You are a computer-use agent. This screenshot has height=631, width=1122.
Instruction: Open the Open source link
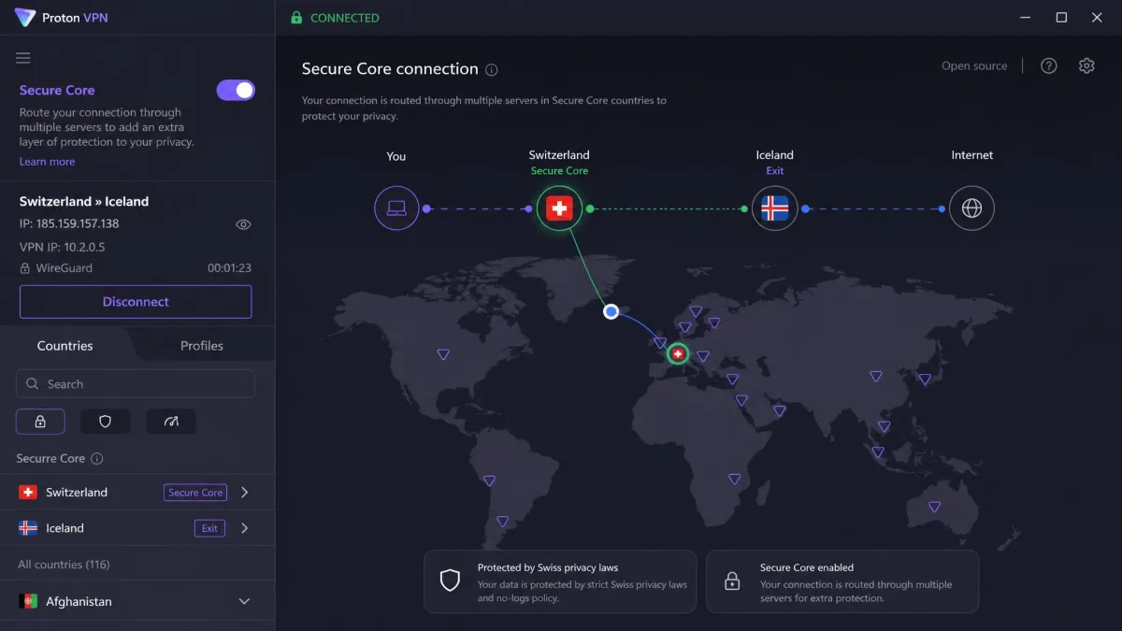974,66
